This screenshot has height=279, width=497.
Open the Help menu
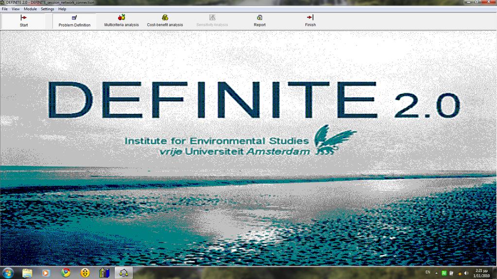coord(62,9)
